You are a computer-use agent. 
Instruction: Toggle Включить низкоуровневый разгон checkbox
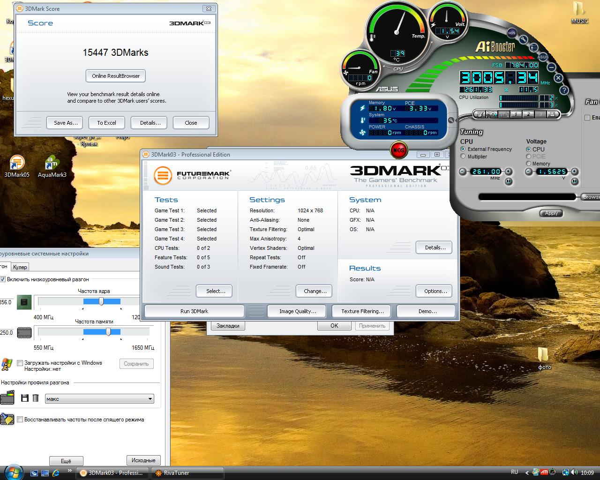point(3,279)
